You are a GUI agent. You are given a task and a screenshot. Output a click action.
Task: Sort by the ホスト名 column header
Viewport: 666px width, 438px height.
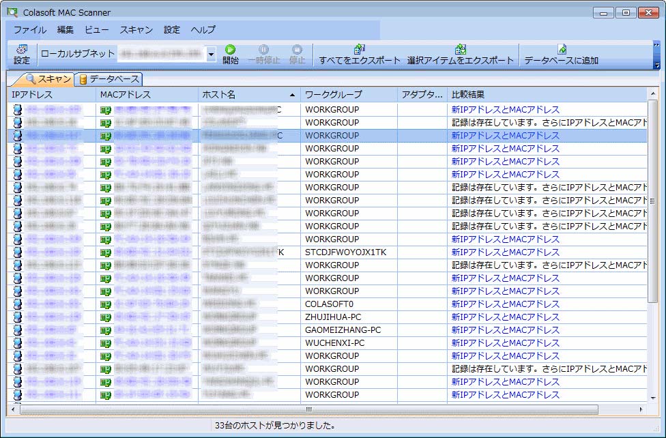(249, 95)
